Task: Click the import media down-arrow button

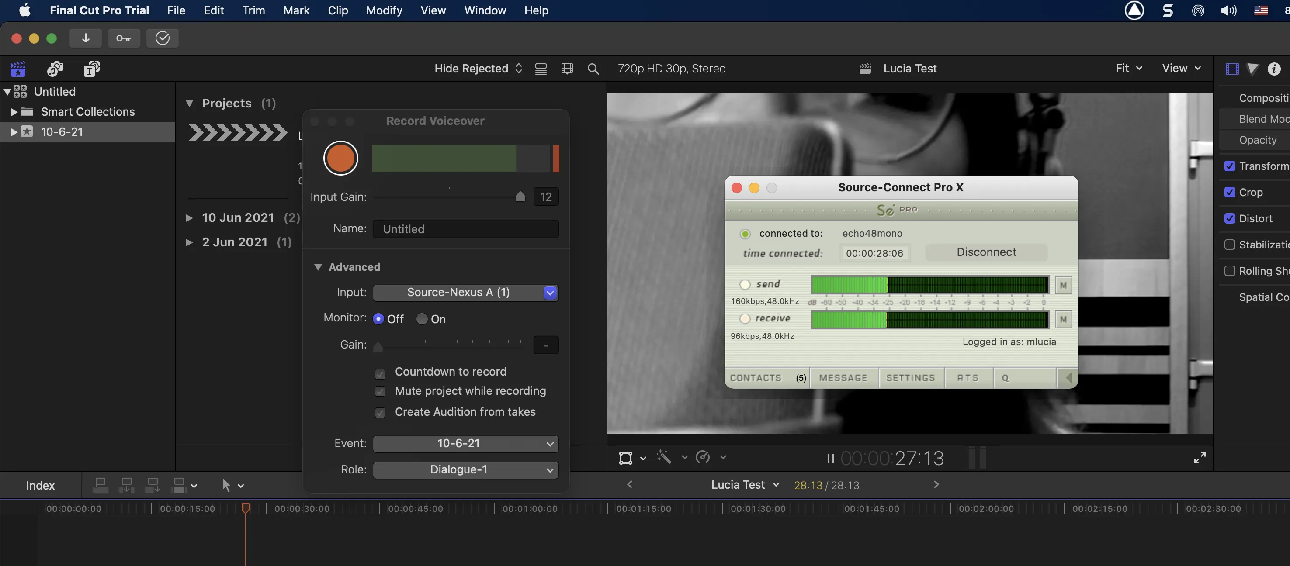Action: click(x=86, y=38)
